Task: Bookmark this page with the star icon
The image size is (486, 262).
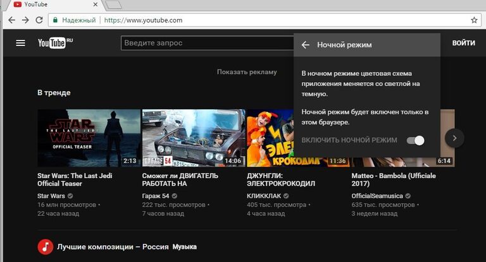Action: point(474,20)
